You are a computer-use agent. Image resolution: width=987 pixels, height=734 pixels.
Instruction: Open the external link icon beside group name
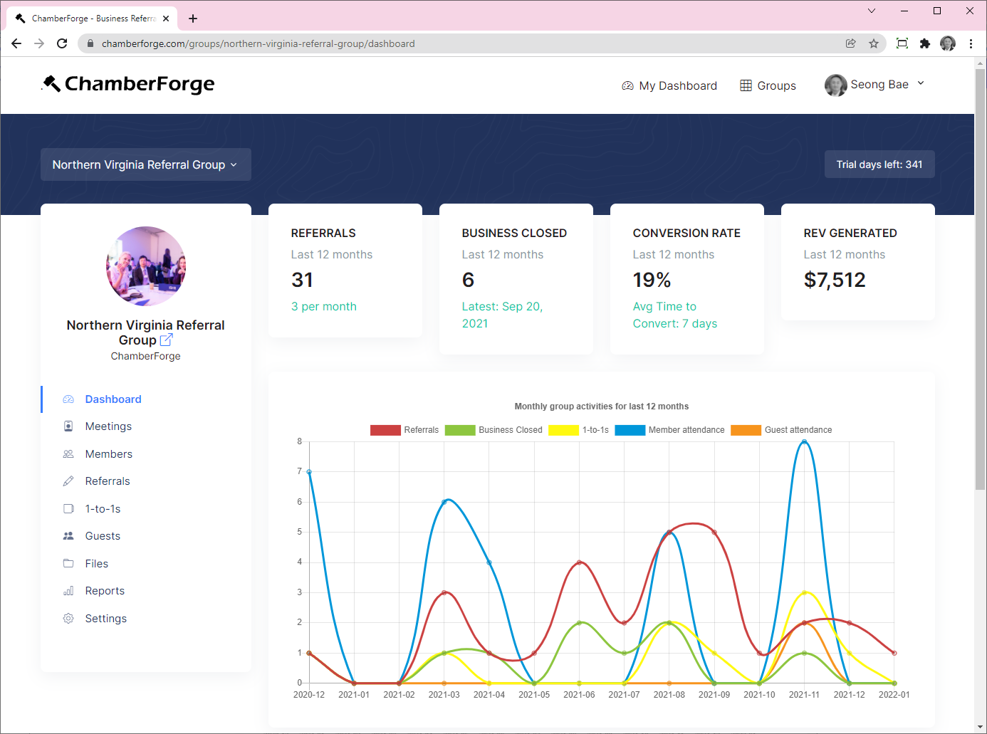point(166,340)
